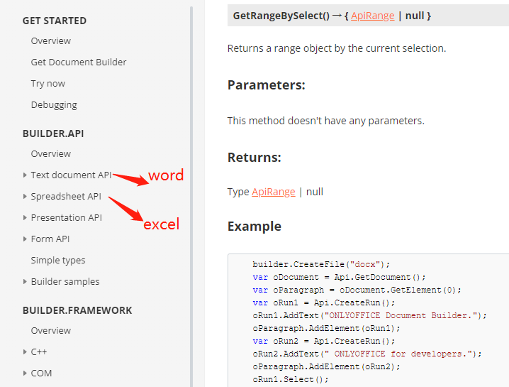Viewport: 509px width, 387px height.
Task: Expand the COM section arrow
Action: [x=25, y=373]
